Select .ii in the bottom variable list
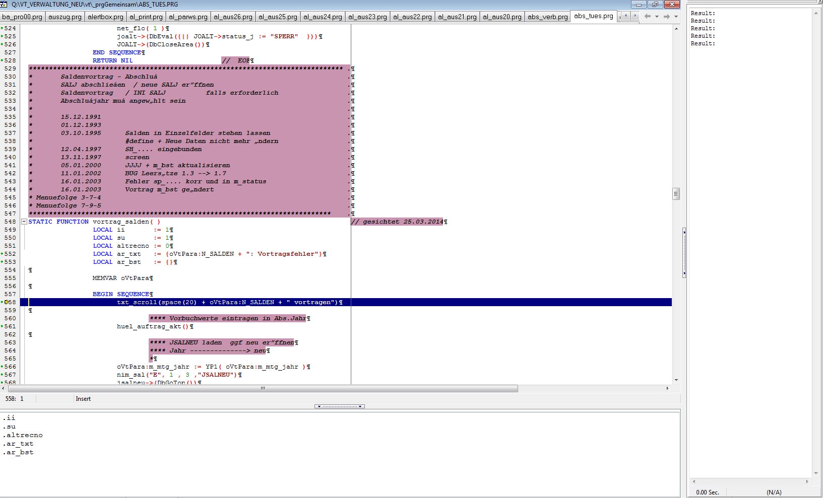 click(x=9, y=418)
